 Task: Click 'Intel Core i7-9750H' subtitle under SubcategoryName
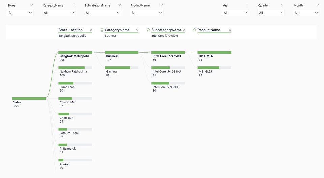point(164,36)
